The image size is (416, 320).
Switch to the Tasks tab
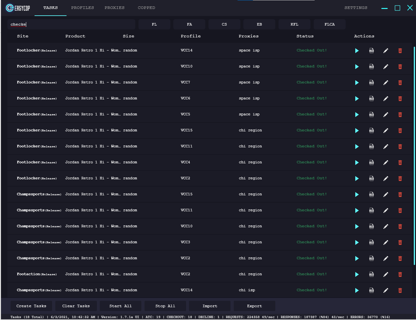coord(51,8)
